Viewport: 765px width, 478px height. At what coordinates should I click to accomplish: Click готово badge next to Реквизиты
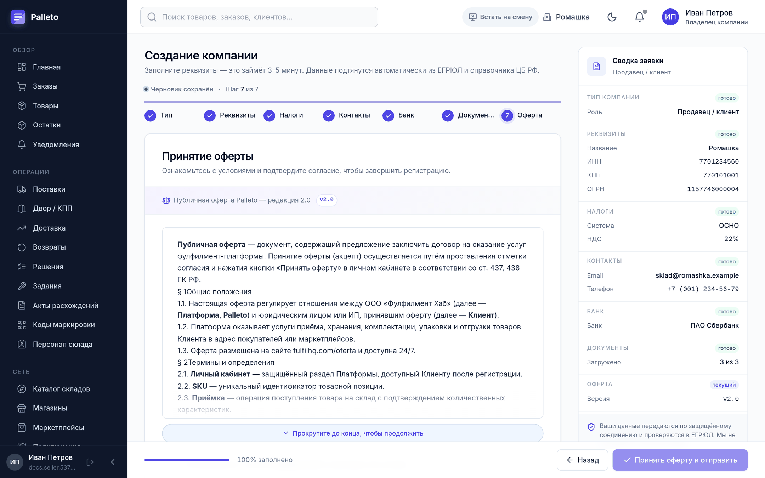pos(727,134)
